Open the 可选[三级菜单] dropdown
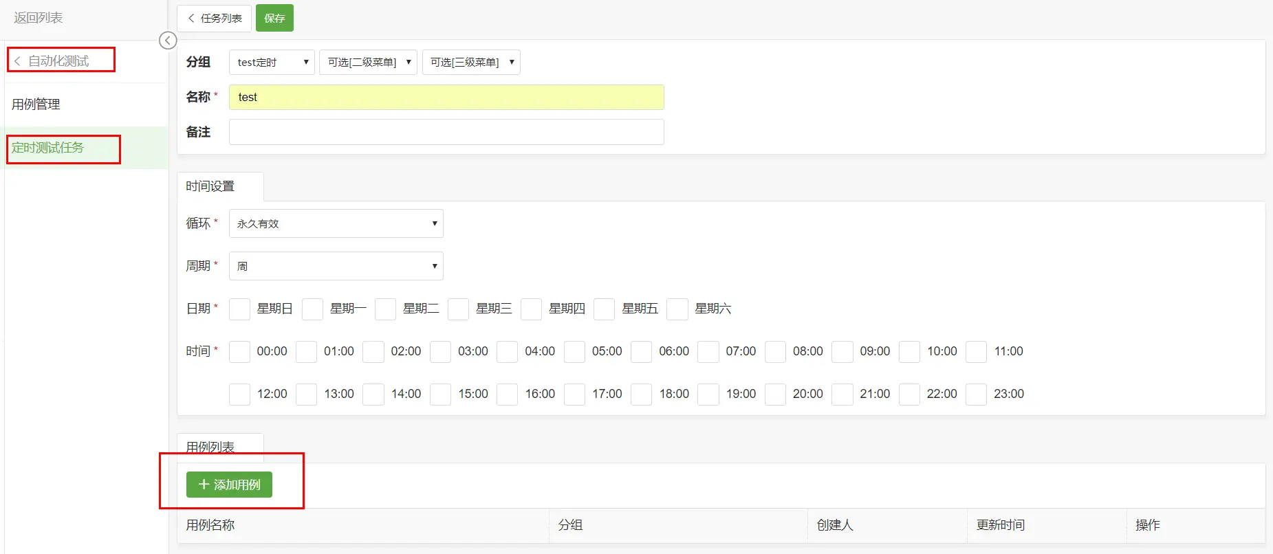Viewport: 1273px width, 554px height. (x=471, y=63)
